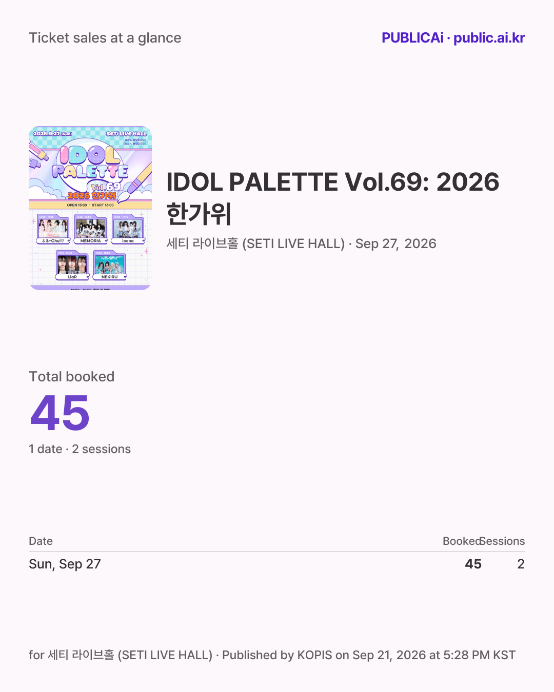Click the MEMORIA group photo on poster

click(x=91, y=227)
